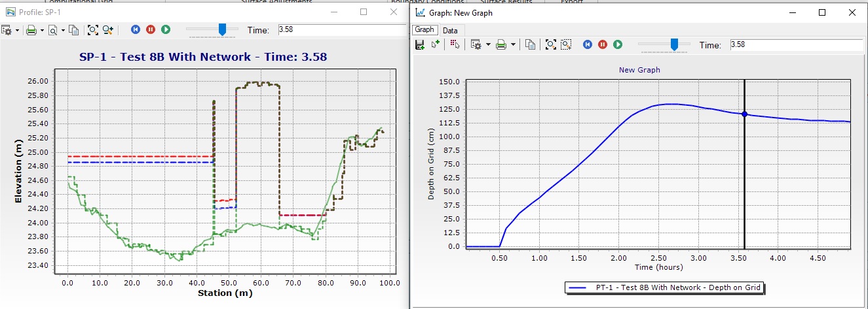The height and width of the screenshot is (309, 868).
Task: Click the add point cursor icon
Action: tap(436, 44)
